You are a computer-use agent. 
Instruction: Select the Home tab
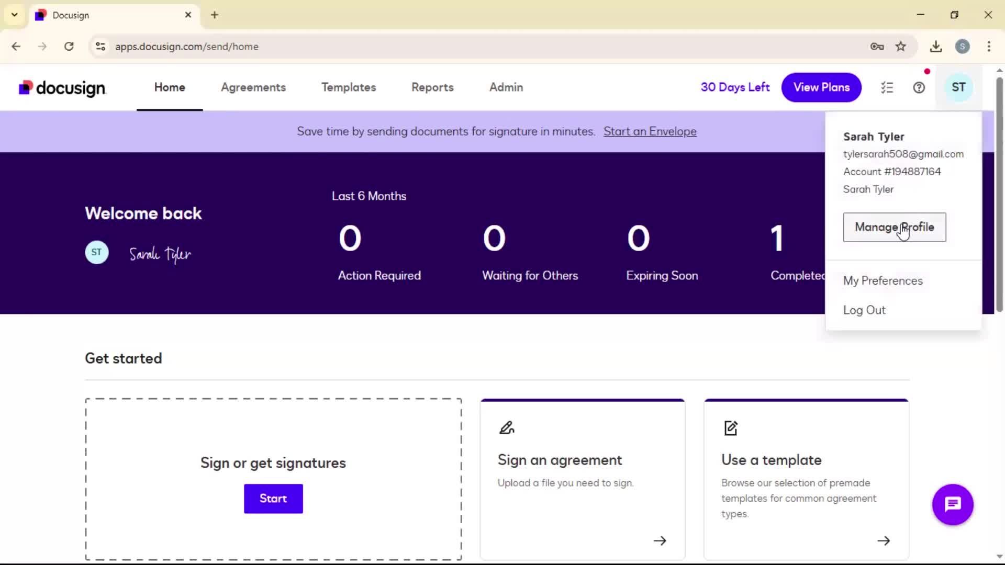point(170,87)
